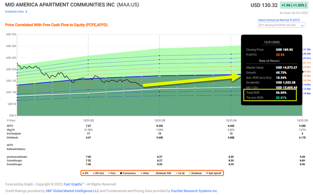Click the Price Correlated With FCFE chart title
Screen dimensions: 313x195
56,25
